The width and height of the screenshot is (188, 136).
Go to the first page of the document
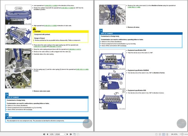(44, 134)
